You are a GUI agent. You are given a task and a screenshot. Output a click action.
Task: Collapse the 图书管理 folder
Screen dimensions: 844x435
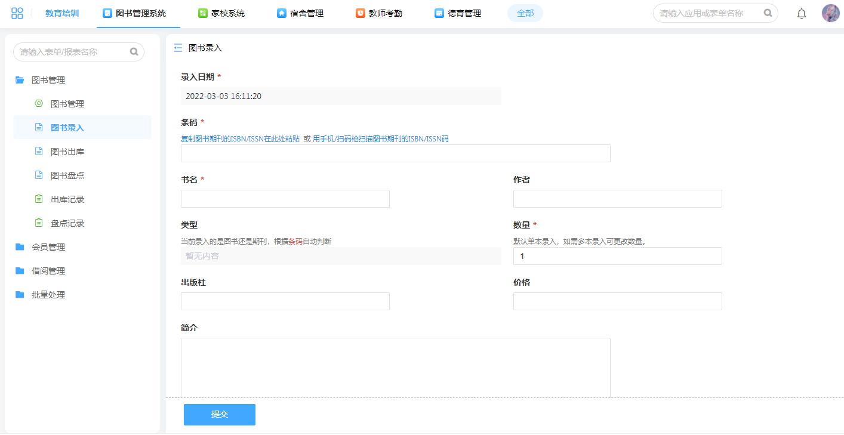(48, 80)
